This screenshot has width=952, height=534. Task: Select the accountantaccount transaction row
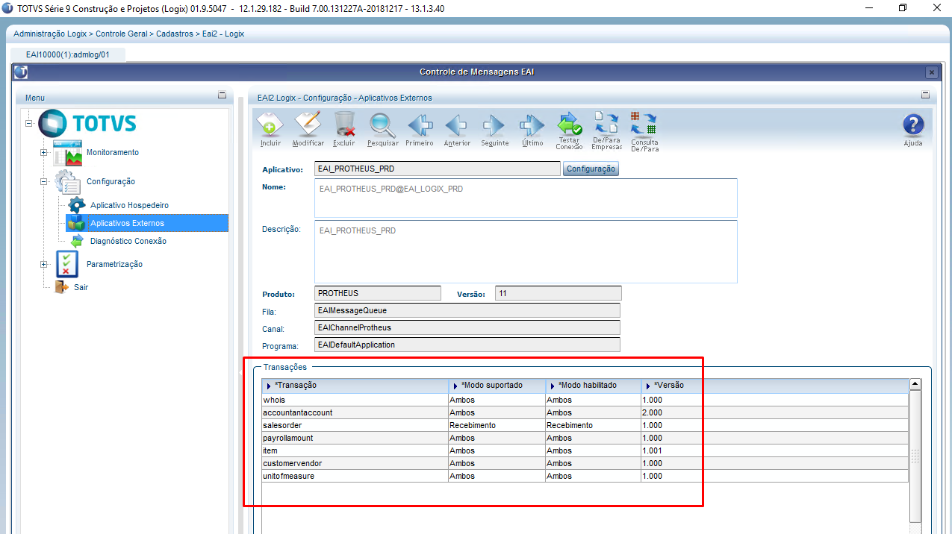click(585, 412)
